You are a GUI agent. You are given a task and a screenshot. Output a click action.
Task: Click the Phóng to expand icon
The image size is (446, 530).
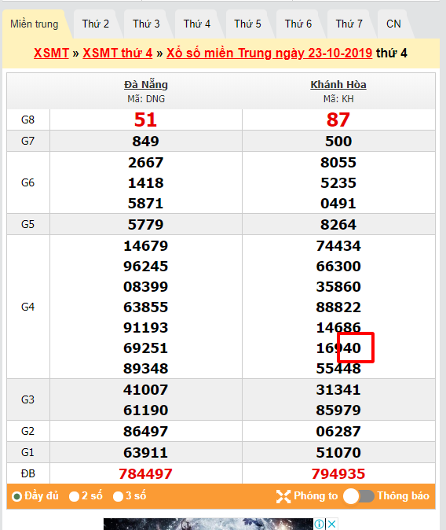point(283,496)
